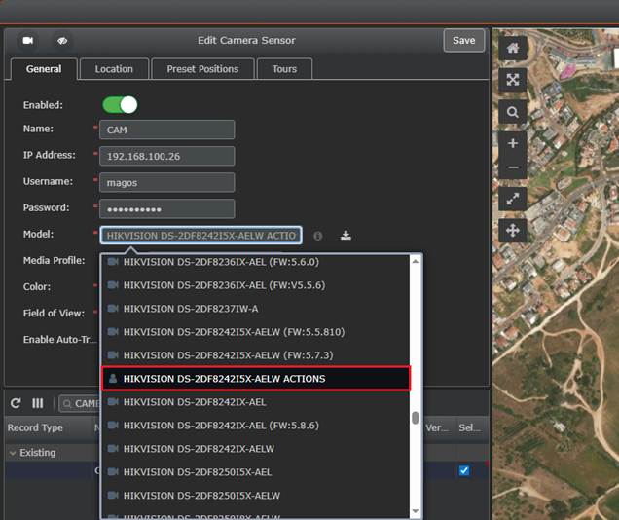The image size is (619, 520).
Task: Click the IP Address input field
Action: [x=166, y=156]
